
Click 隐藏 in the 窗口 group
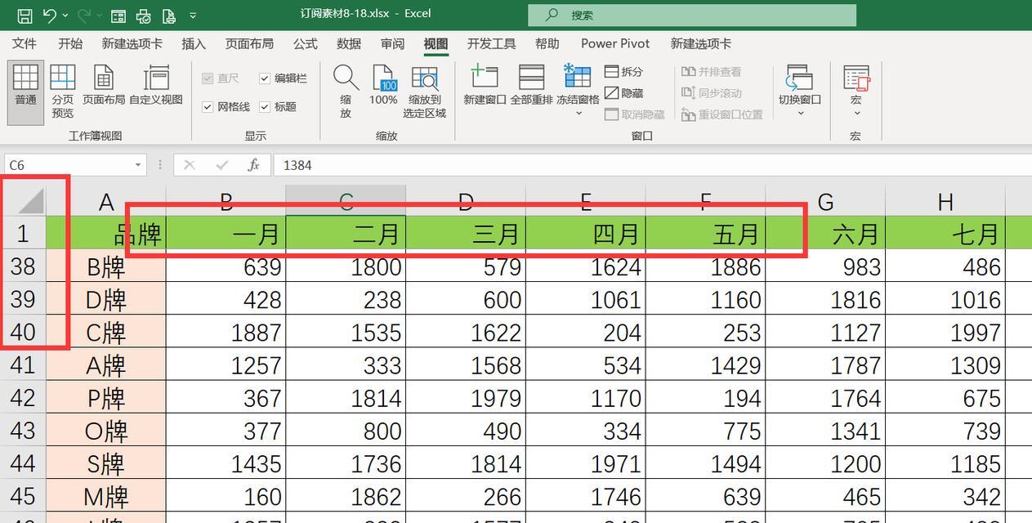[x=624, y=93]
